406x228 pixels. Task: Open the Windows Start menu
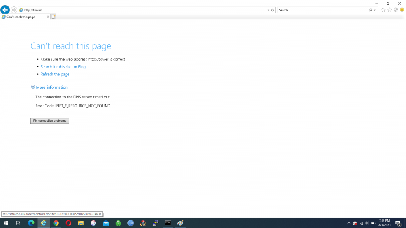click(6, 223)
